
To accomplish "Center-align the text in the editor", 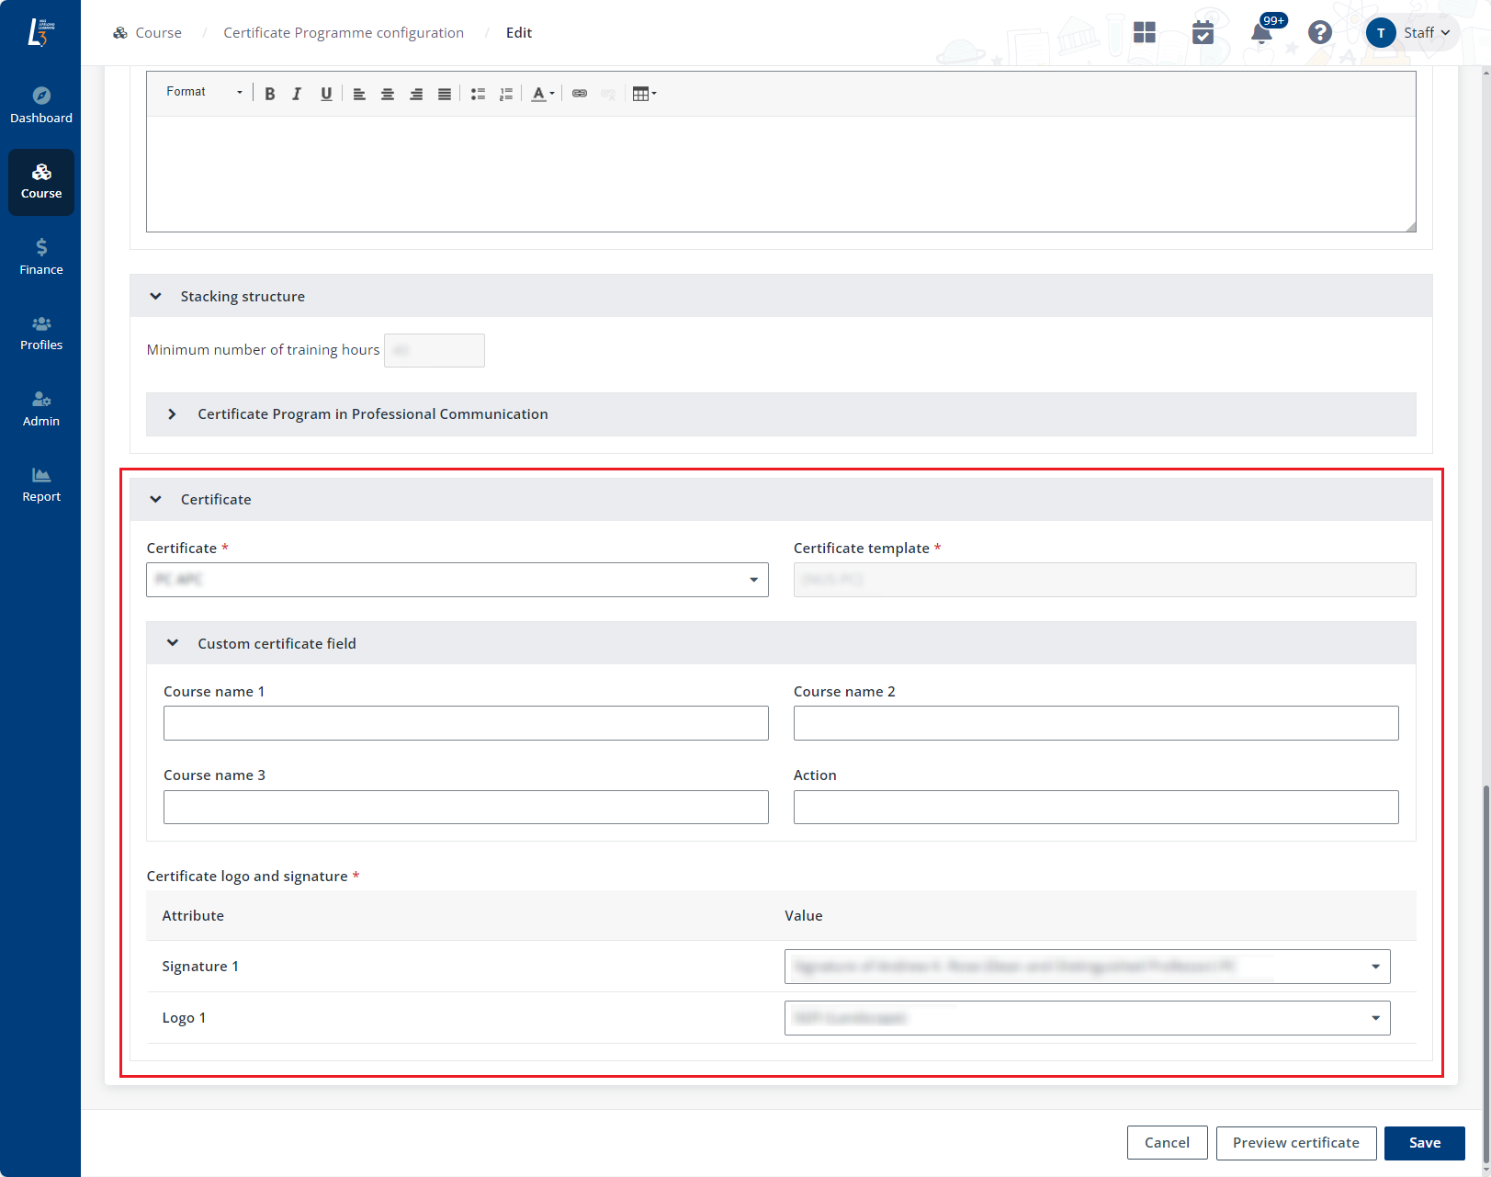I will (x=388, y=94).
